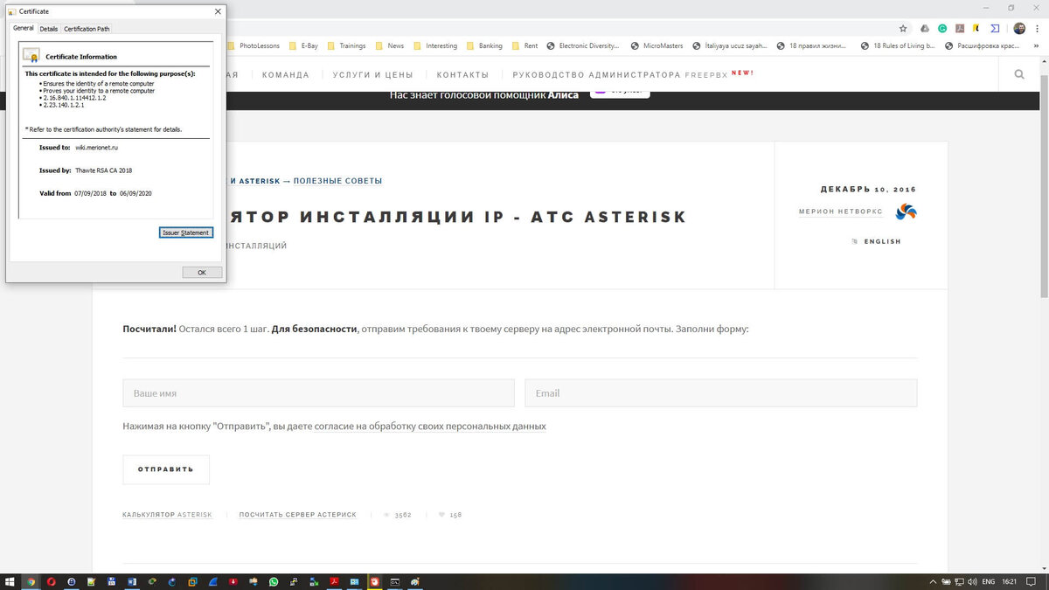Screen dimensions: 1049x590
Task: Open the command prompt taskbar icon
Action: click(x=394, y=581)
